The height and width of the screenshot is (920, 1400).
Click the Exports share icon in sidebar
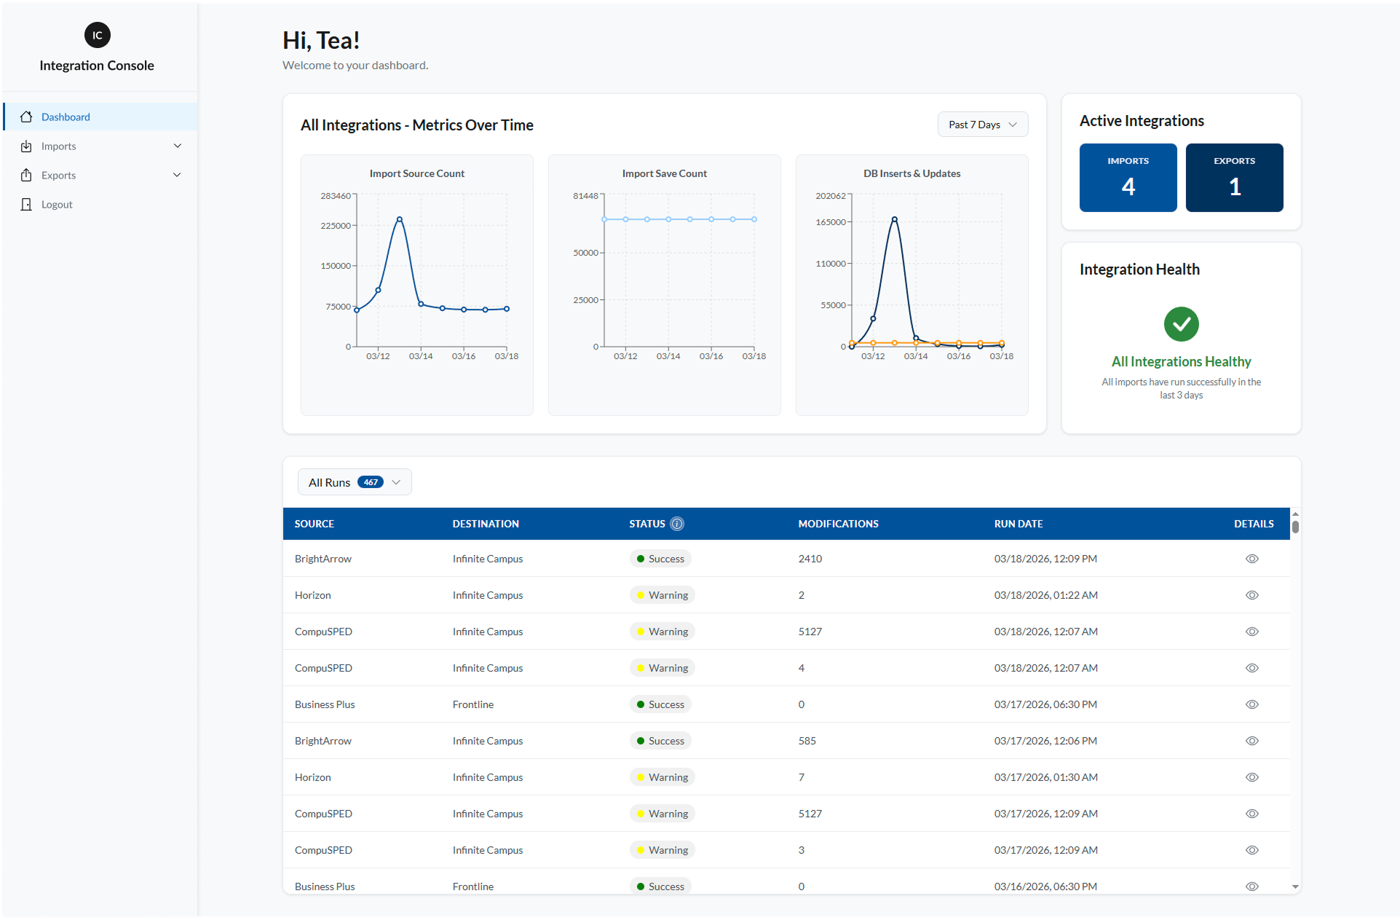[26, 175]
